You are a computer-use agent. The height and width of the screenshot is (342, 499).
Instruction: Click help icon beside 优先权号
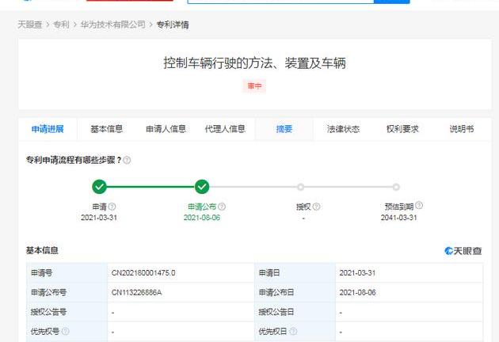(65, 331)
